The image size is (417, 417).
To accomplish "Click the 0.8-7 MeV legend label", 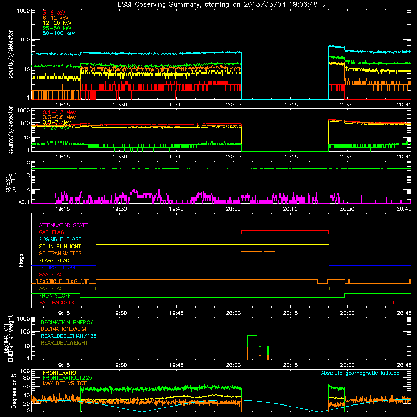I will (57, 122).
